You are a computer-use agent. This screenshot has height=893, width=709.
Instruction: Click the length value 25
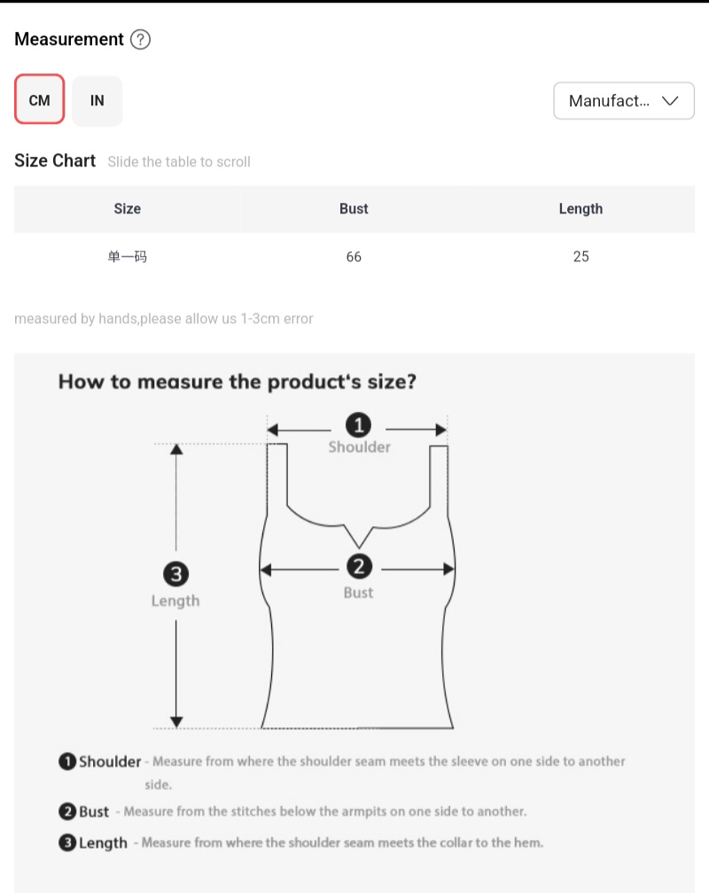pyautogui.click(x=580, y=257)
